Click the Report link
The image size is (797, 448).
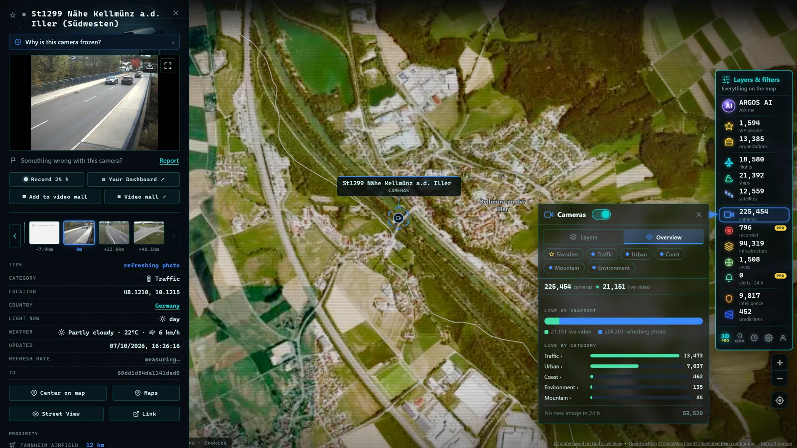pos(169,161)
